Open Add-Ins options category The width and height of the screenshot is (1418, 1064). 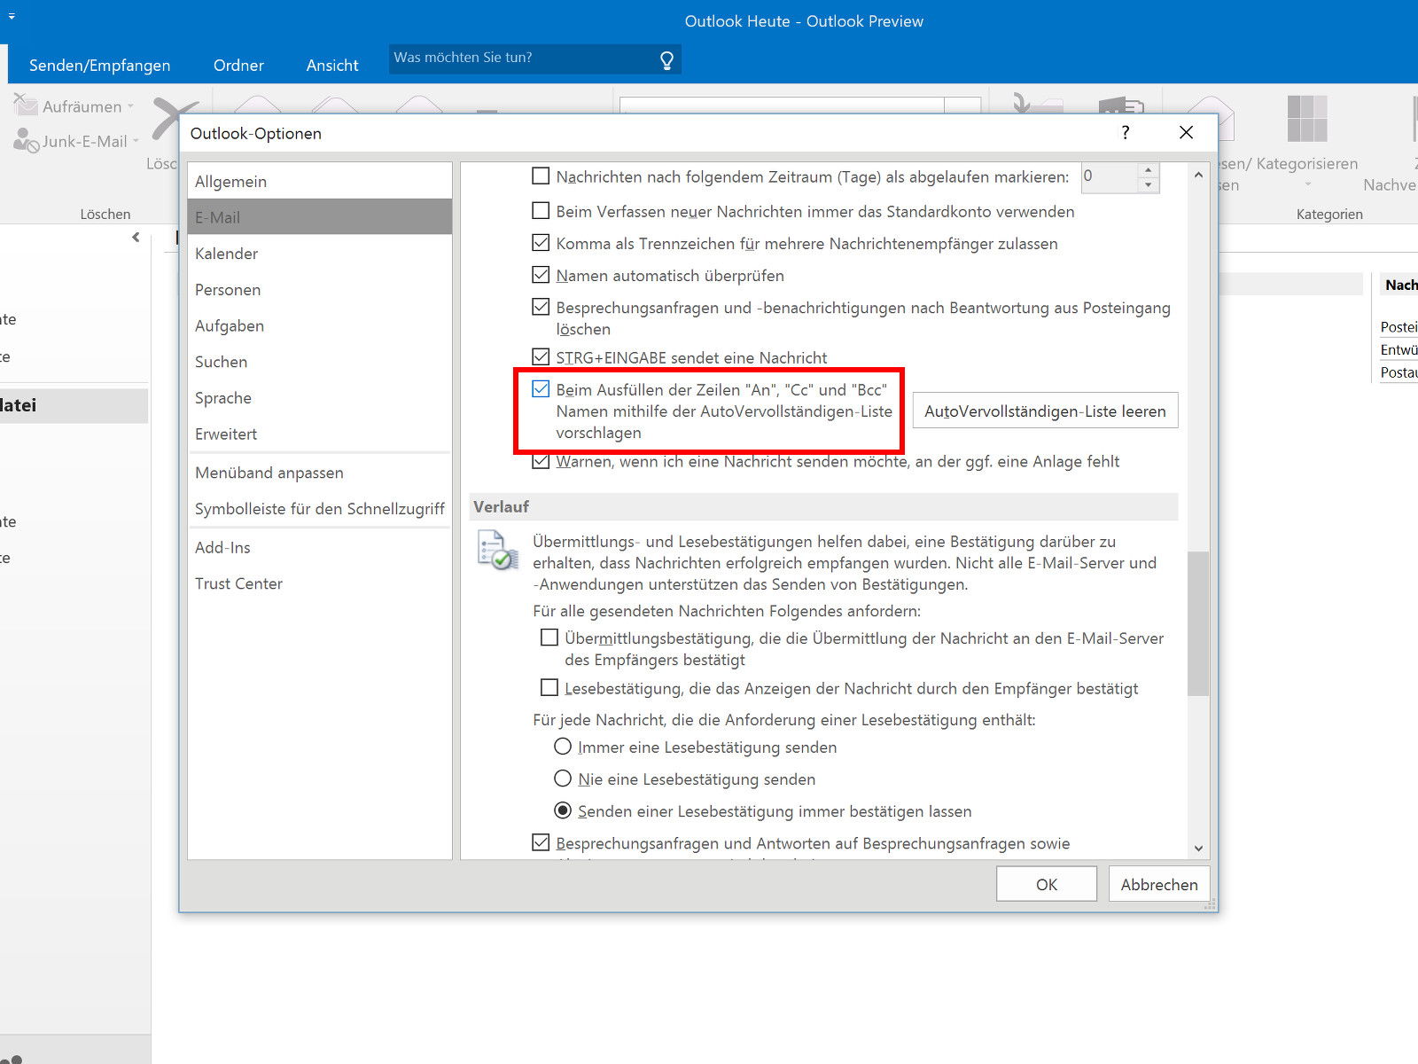pyautogui.click(x=320, y=547)
